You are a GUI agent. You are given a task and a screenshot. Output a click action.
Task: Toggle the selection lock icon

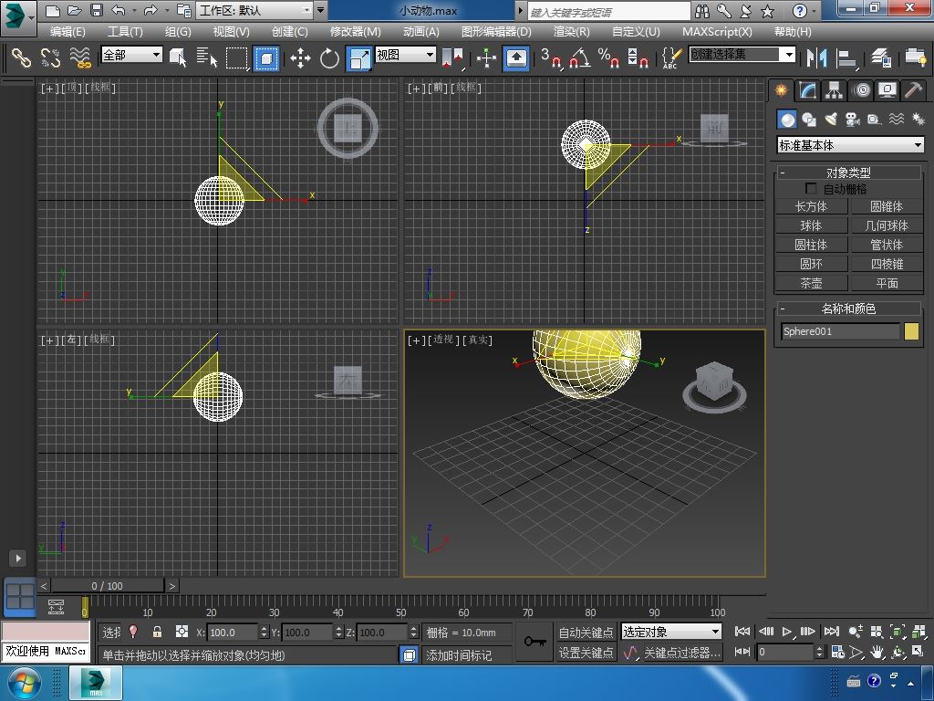[157, 632]
